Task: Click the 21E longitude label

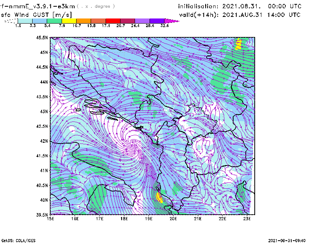Action: [198, 219]
